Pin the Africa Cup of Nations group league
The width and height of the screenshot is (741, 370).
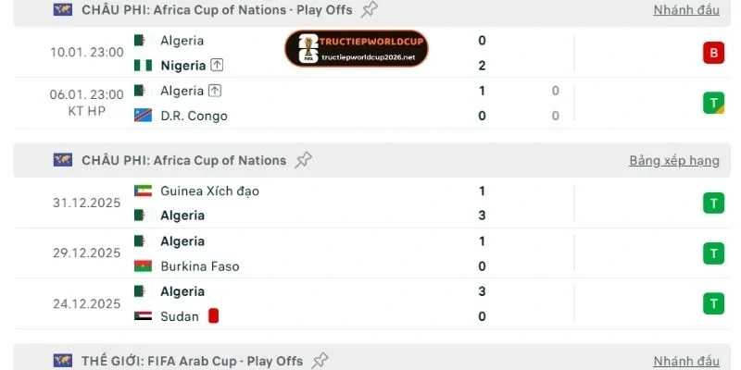tap(303, 160)
